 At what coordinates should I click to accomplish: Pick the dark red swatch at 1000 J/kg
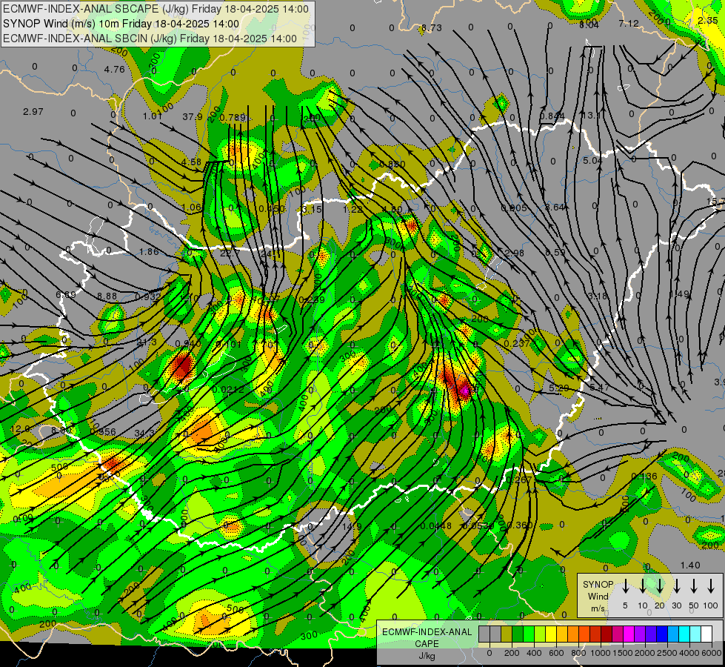click(607, 634)
